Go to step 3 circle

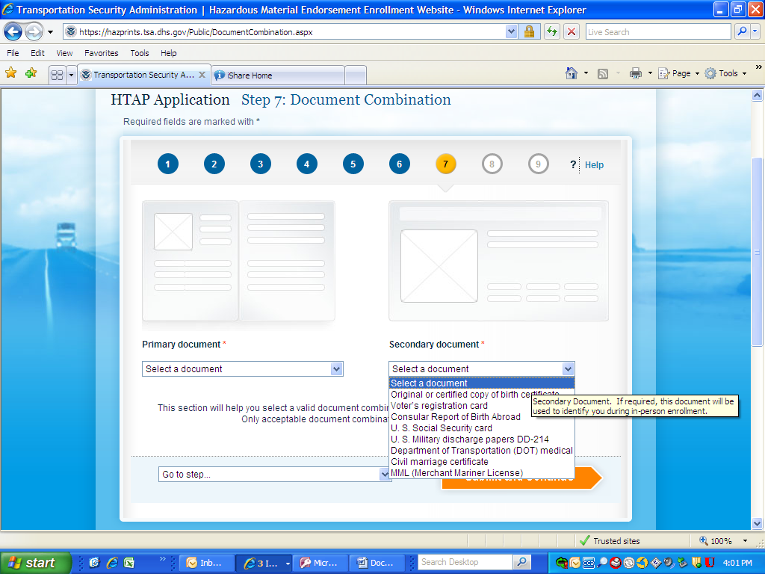[260, 164]
